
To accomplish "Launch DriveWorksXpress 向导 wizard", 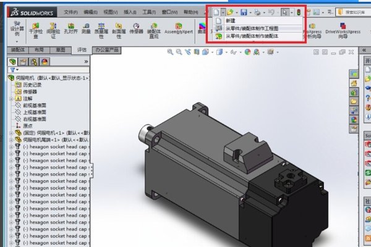I will (343, 30).
